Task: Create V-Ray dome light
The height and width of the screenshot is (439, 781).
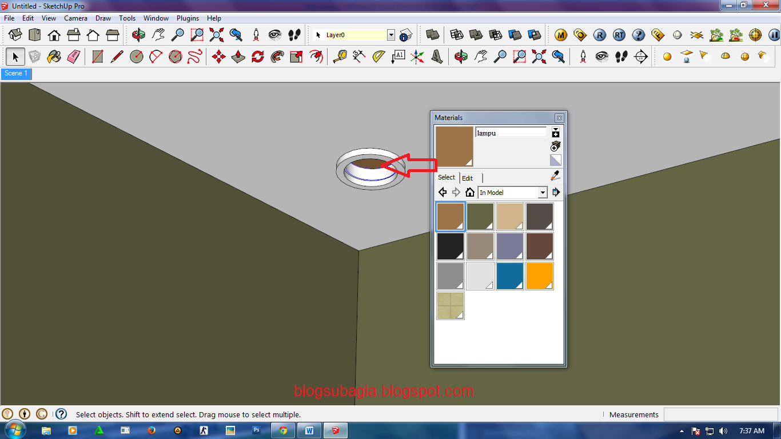Action: click(726, 57)
